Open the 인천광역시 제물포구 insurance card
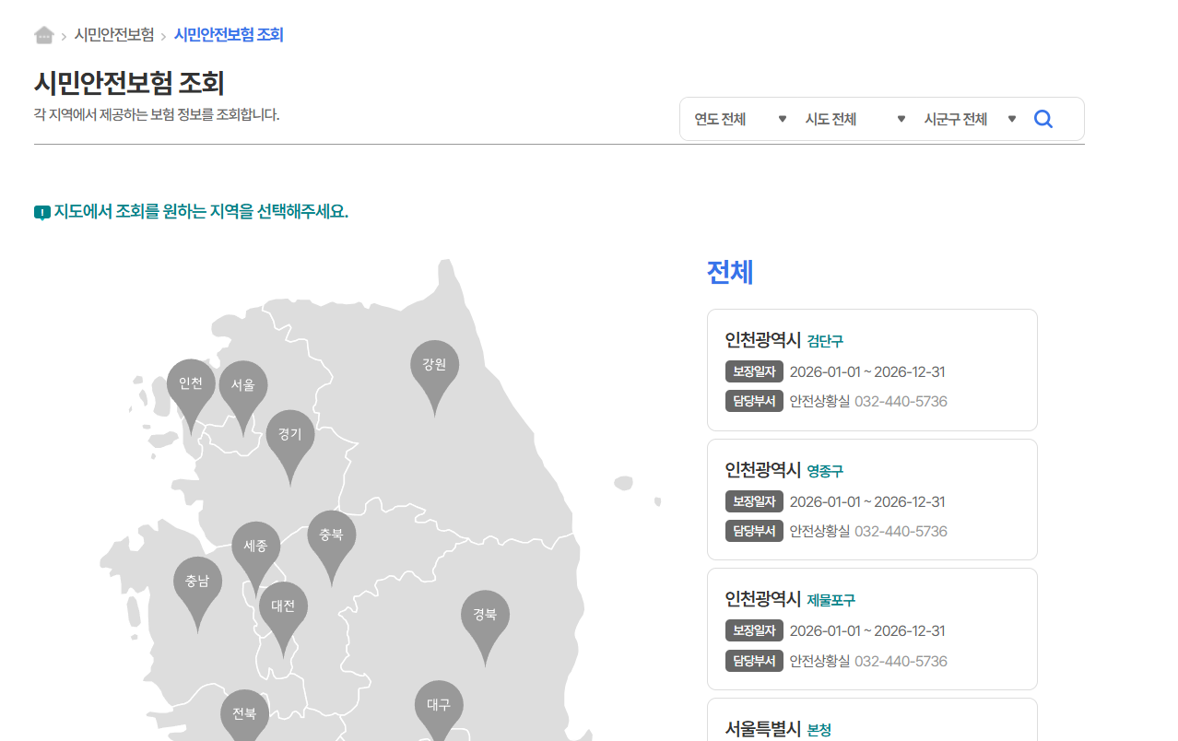The image size is (1178, 741). [x=872, y=629]
